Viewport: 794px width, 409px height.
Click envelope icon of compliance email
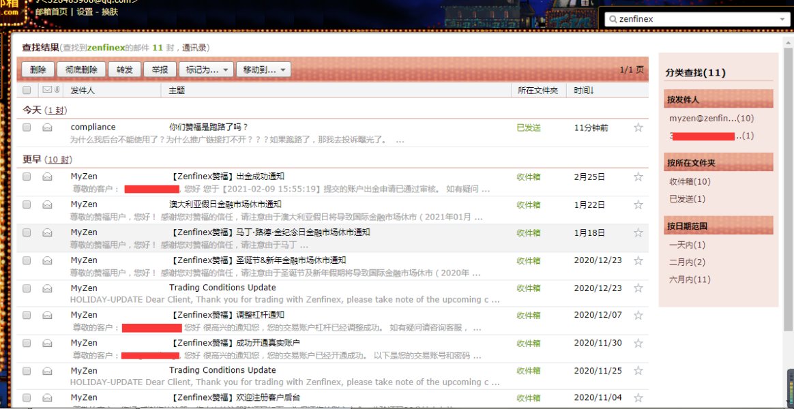pyautogui.click(x=47, y=127)
